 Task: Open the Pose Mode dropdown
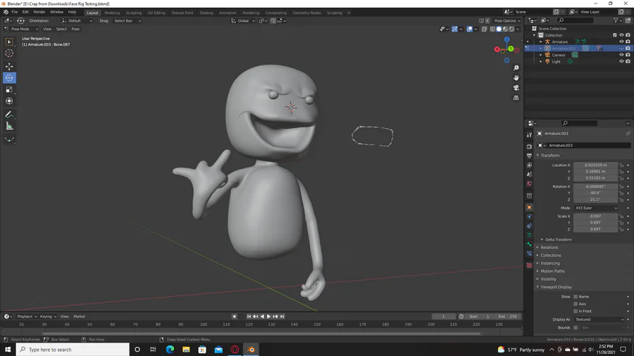point(21,29)
